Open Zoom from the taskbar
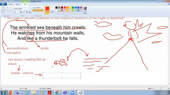The height and width of the screenshot is (95, 170). click(73, 93)
